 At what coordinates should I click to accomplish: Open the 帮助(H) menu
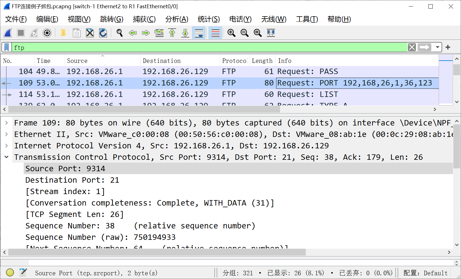pyautogui.click(x=339, y=19)
